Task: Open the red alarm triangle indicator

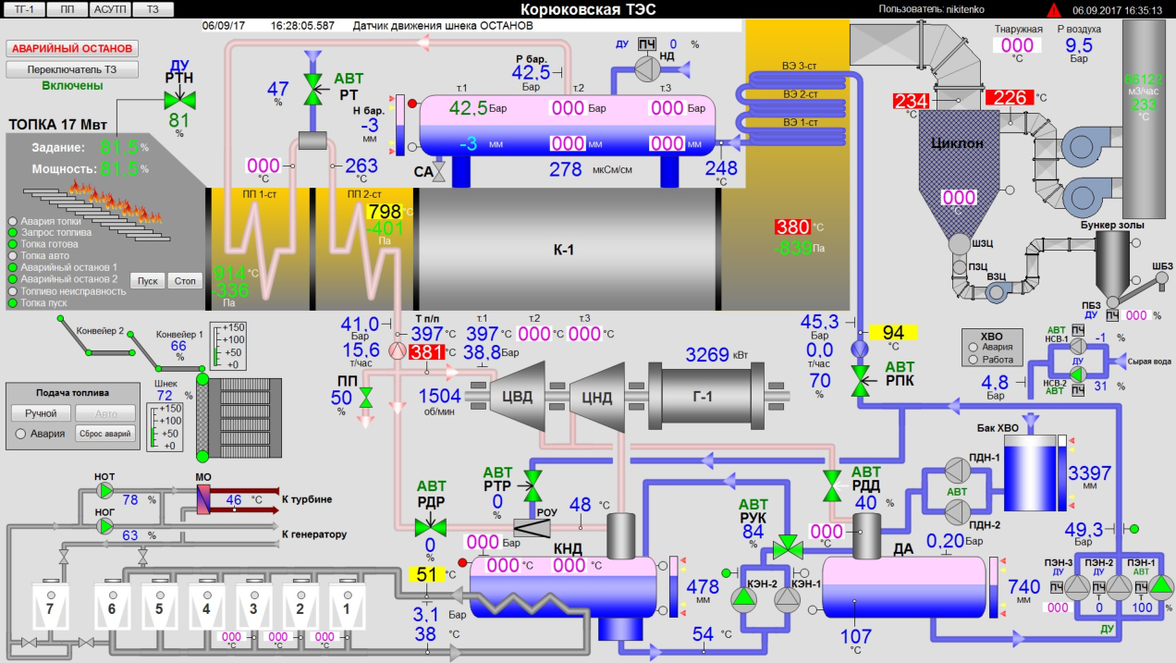Action: tap(1053, 10)
